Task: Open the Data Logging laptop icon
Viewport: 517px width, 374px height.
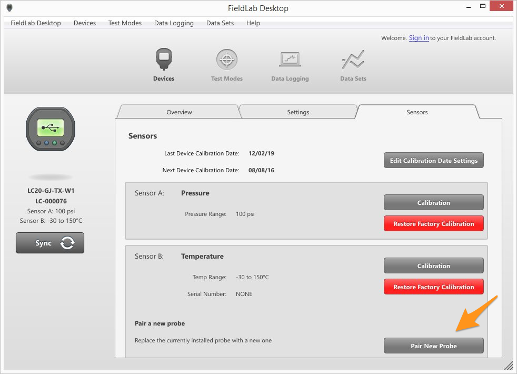Action: (x=290, y=60)
